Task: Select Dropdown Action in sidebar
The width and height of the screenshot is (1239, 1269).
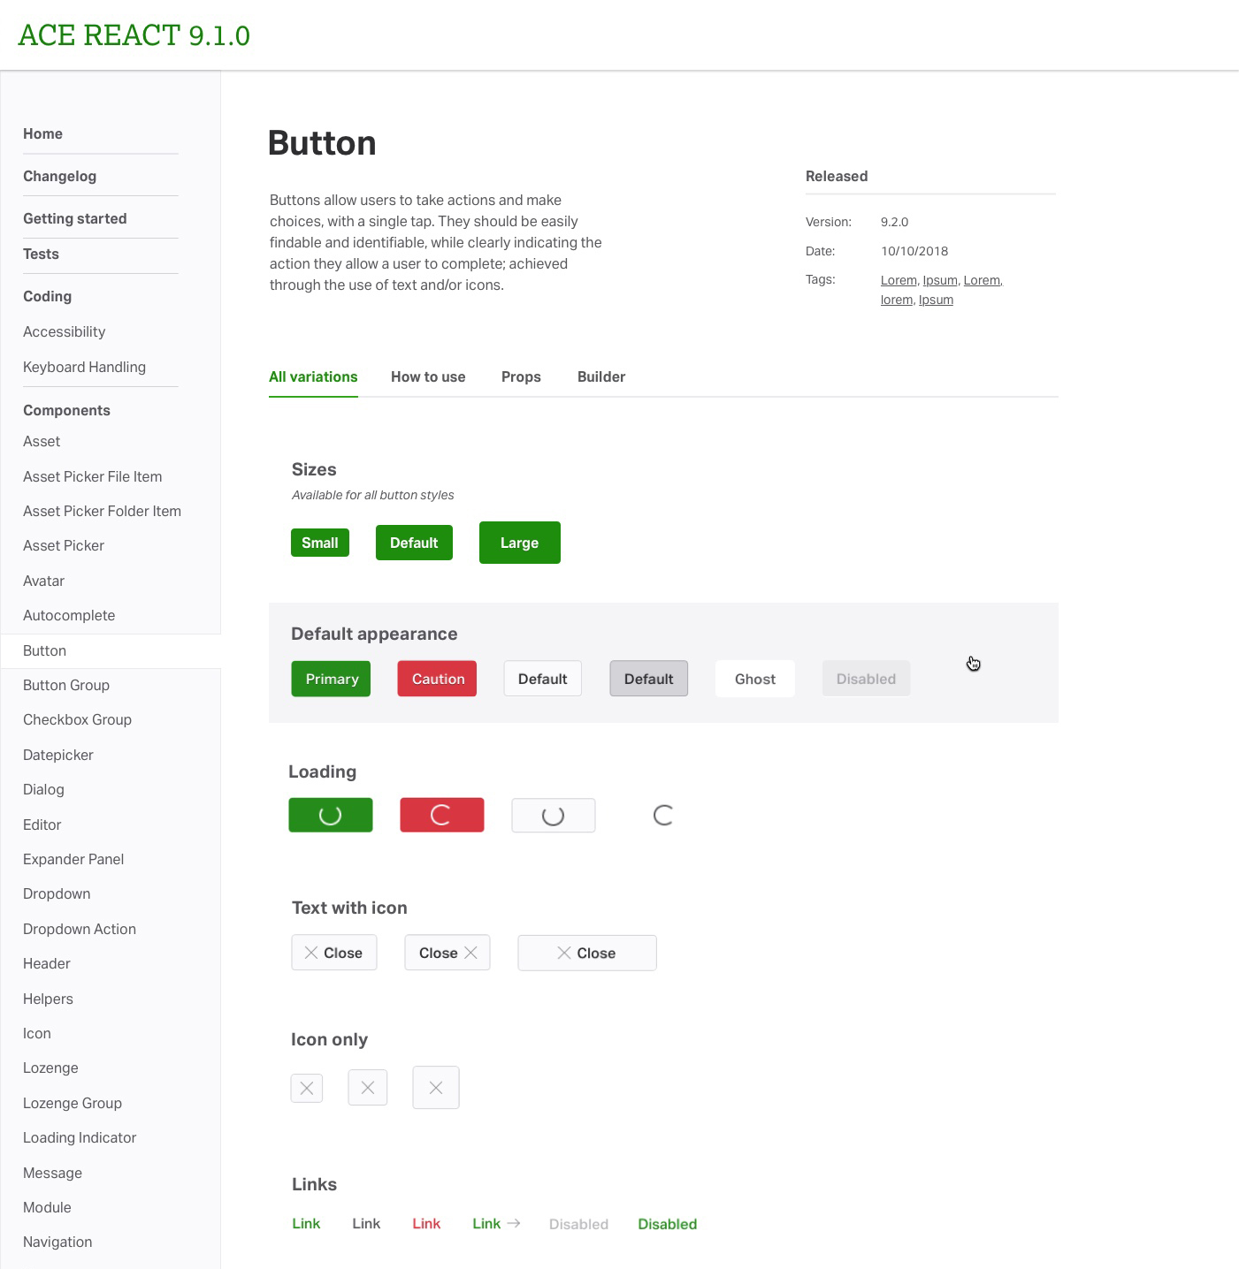Action: [x=80, y=929]
